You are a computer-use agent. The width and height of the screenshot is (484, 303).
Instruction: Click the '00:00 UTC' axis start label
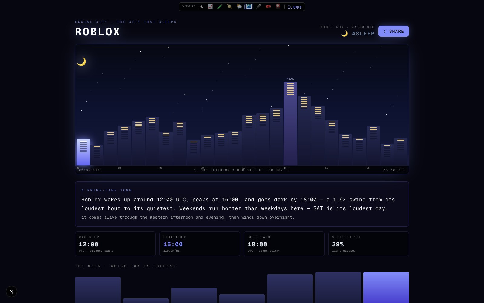[90, 170]
